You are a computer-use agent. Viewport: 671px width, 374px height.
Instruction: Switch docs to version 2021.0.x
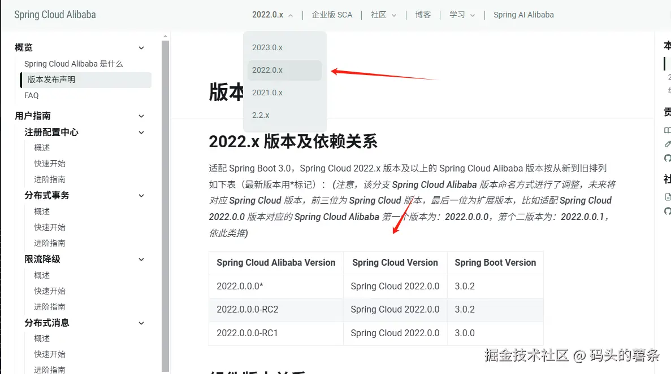click(x=284, y=93)
